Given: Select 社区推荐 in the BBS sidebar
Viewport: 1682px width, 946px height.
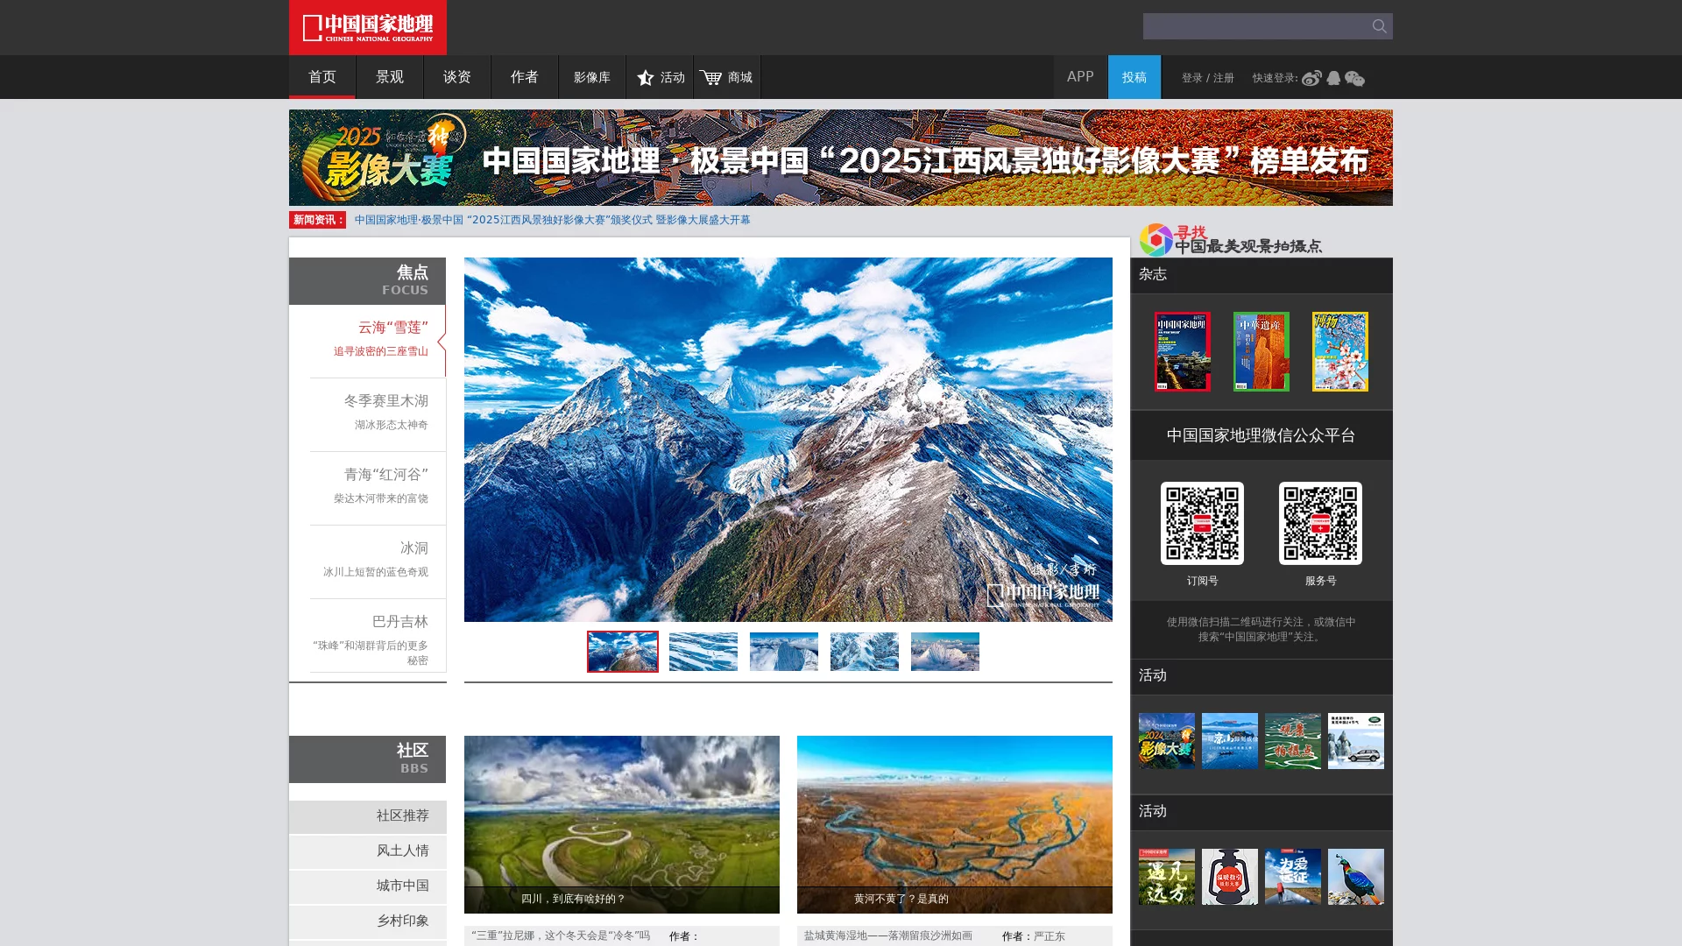Looking at the screenshot, I should [x=403, y=816].
